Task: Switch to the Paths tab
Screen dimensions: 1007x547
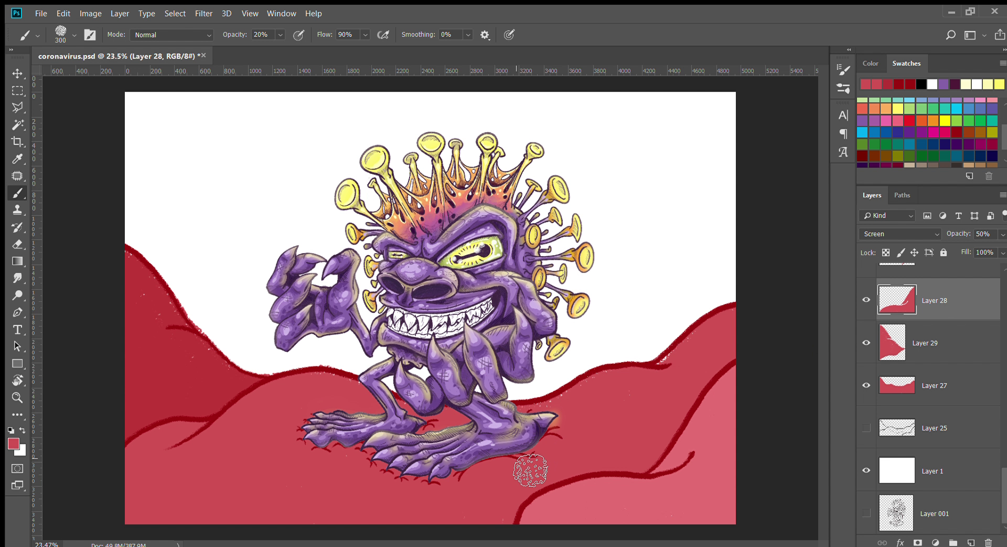Action: coord(902,195)
